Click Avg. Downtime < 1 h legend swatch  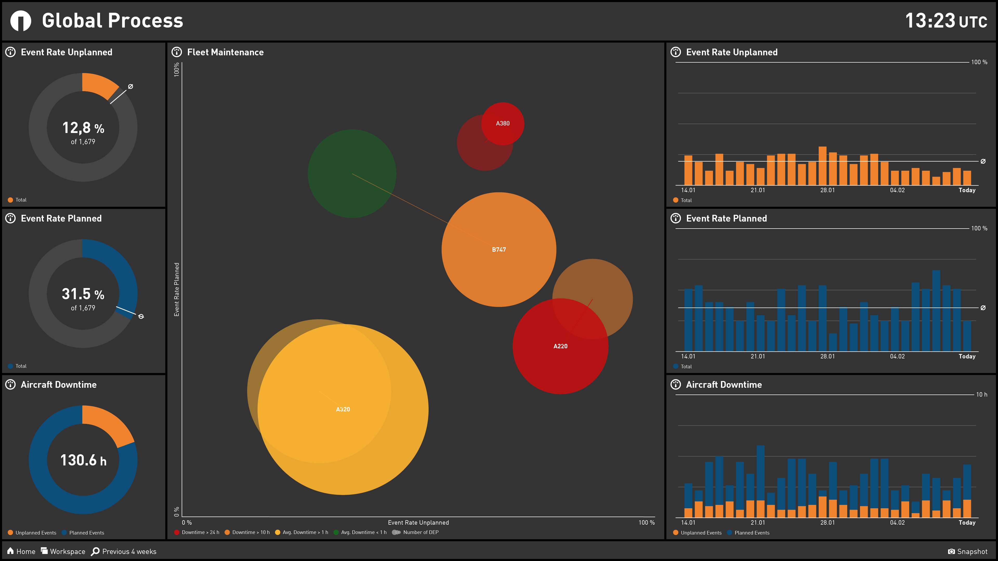(x=336, y=532)
